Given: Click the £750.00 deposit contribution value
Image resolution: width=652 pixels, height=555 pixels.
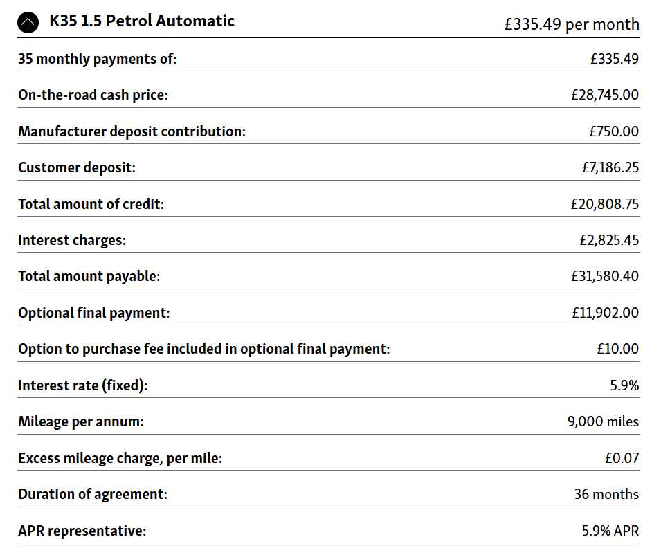Looking at the screenshot, I should pos(614,131).
